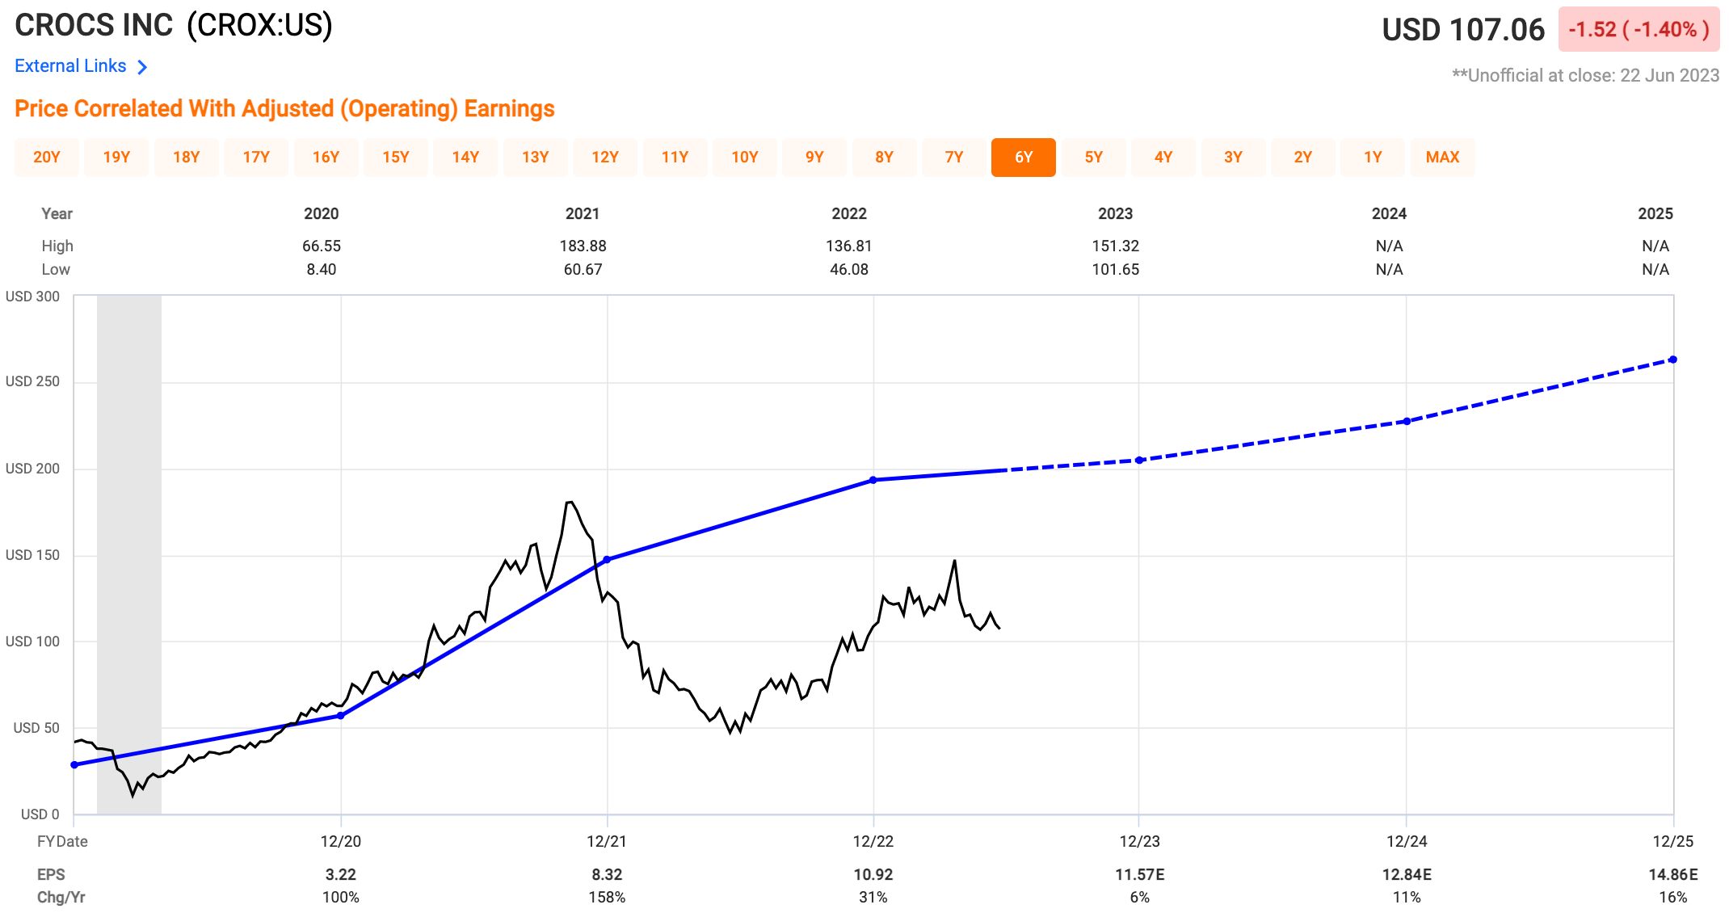Screen dimensions: 1729x913
Task: Click the Unofficial at close date note
Action: click(1586, 75)
